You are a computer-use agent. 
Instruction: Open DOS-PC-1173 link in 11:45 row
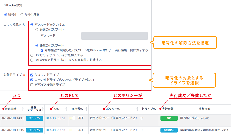pyautogui.click(x=55, y=130)
